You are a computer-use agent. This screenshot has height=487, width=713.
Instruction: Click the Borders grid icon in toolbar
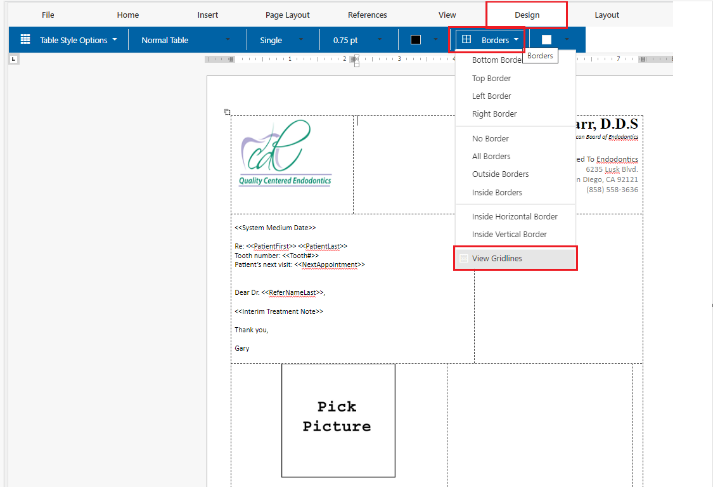(x=466, y=39)
